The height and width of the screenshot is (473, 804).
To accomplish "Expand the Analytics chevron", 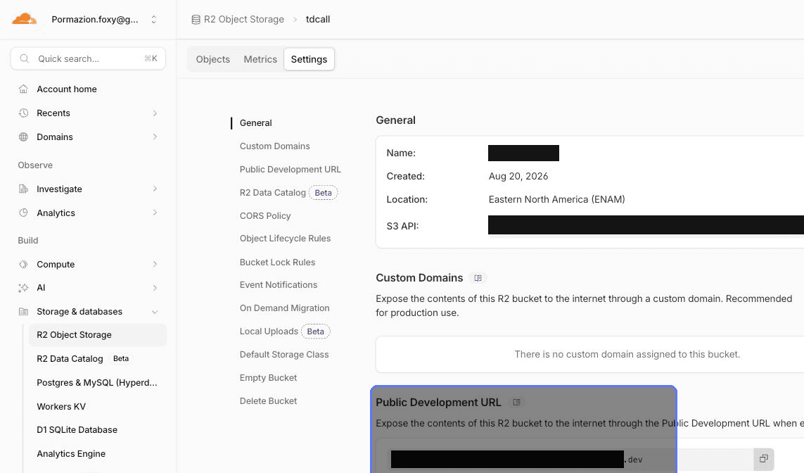I will tap(155, 213).
